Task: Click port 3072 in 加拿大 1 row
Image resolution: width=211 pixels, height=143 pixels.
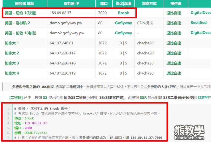Action: point(102,43)
